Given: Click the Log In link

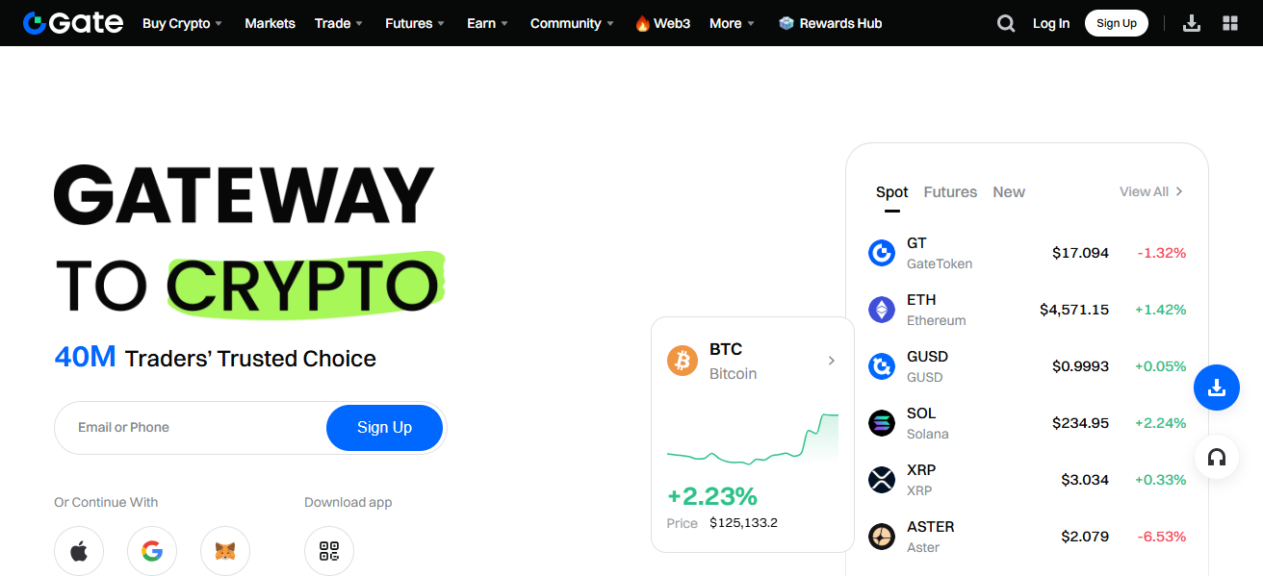Looking at the screenshot, I should (1051, 23).
